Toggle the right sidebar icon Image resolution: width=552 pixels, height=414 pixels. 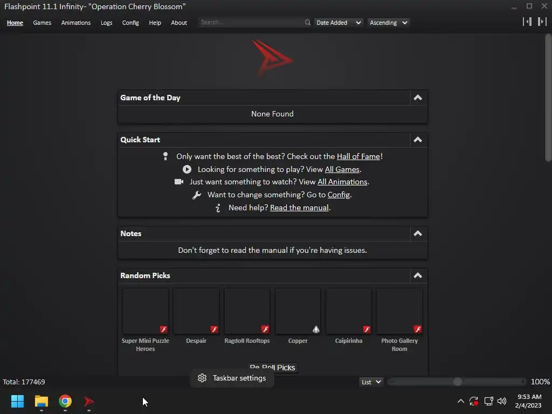coord(542,22)
